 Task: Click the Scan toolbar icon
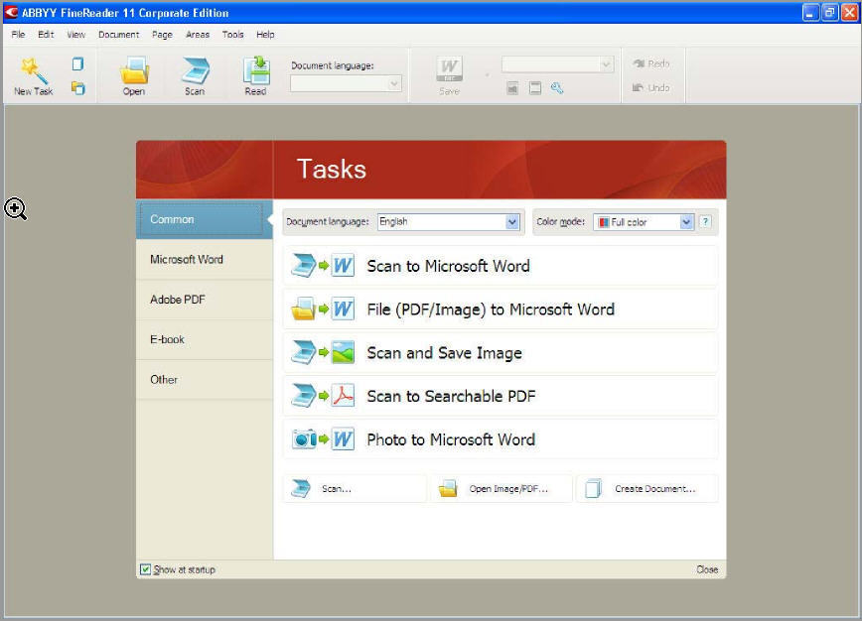click(x=196, y=70)
